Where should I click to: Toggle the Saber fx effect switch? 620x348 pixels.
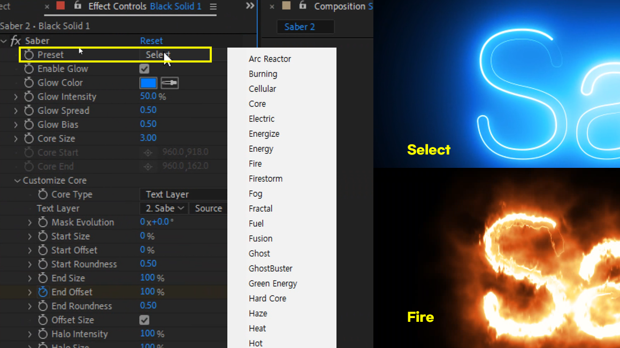(16, 41)
